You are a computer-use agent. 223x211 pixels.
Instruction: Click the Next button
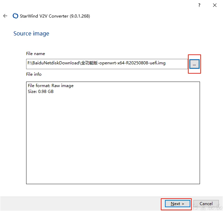[177, 203]
